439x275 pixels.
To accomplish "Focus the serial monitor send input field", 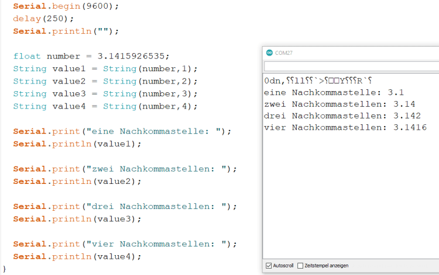I will (351, 67).
